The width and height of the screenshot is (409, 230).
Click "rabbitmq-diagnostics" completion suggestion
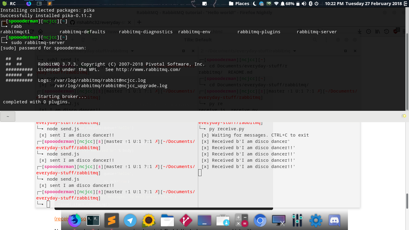(146, 32)
